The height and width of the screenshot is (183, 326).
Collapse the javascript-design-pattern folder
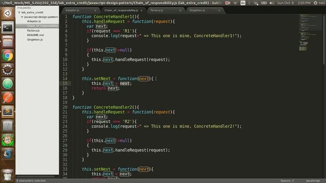(22, 17)
